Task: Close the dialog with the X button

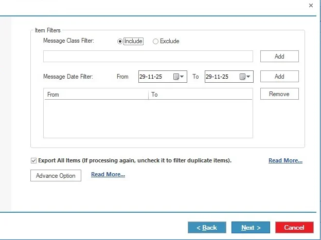Action: tap(311, 6)
